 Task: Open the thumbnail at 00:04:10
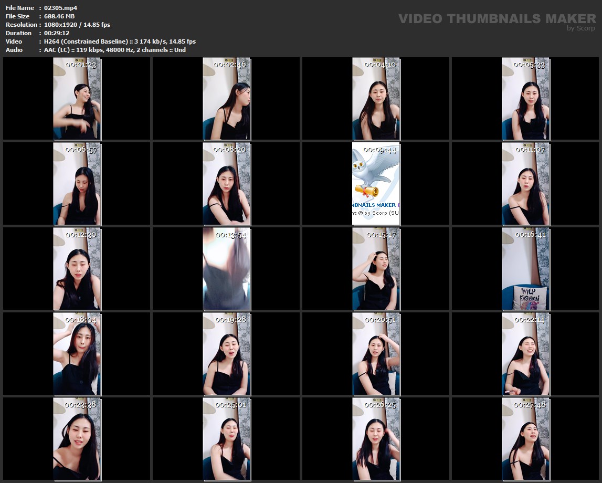[376, 99]
